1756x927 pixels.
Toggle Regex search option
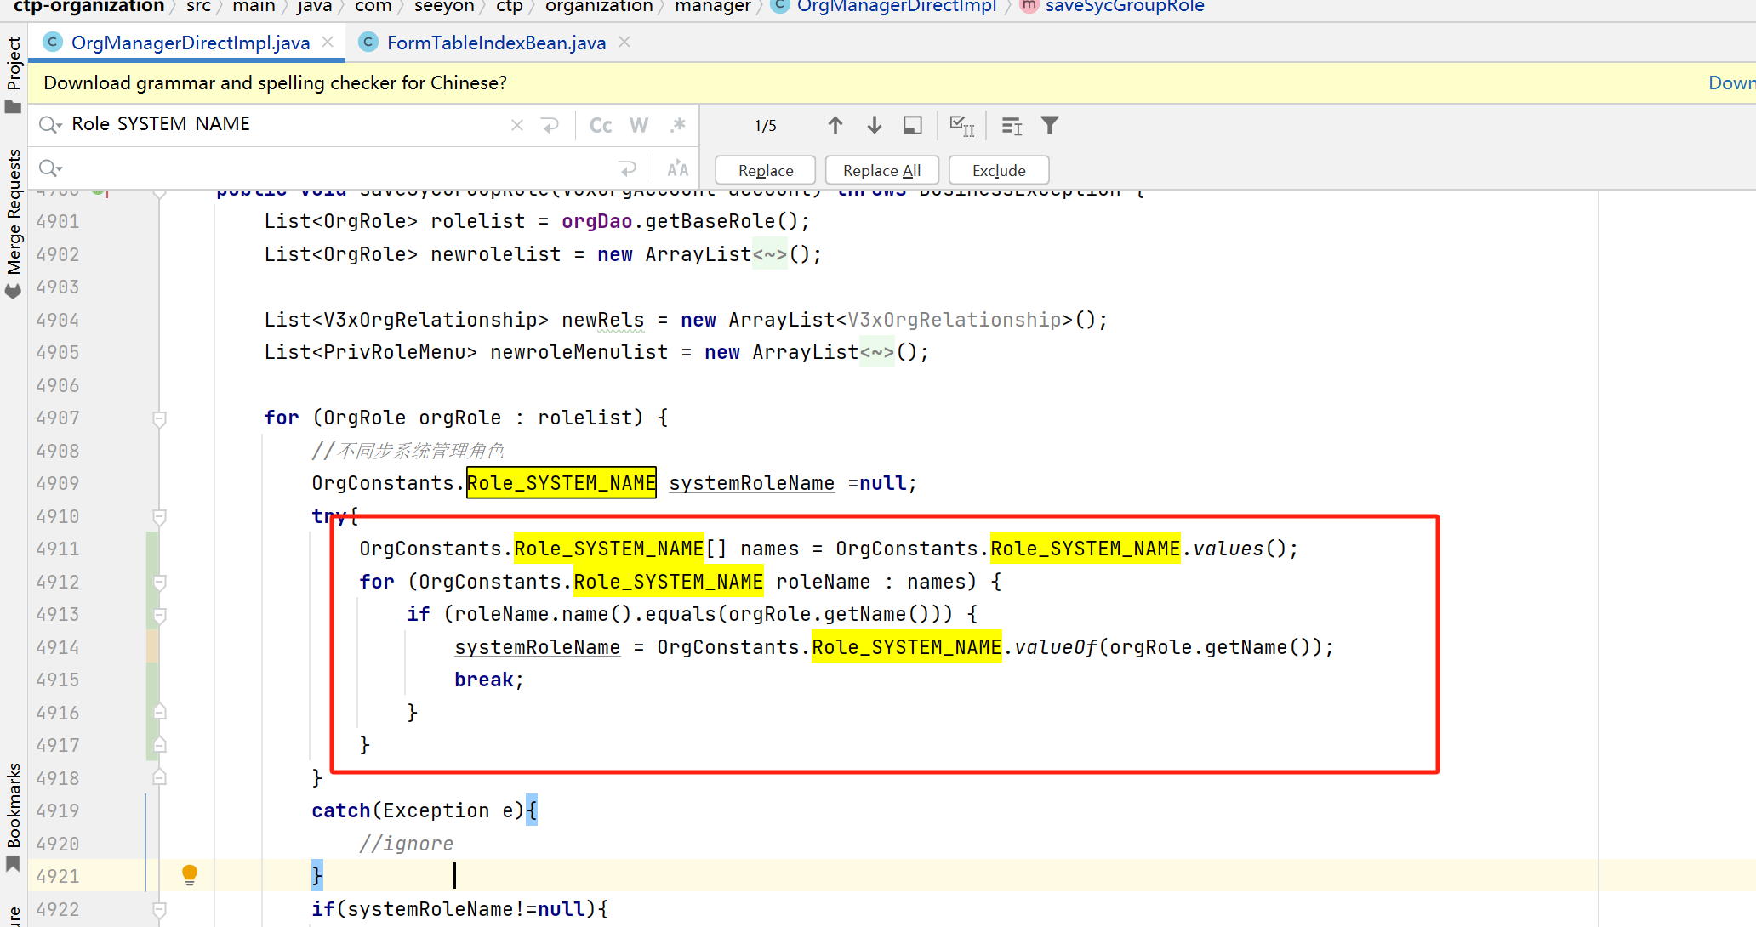[x=677, y=125]
